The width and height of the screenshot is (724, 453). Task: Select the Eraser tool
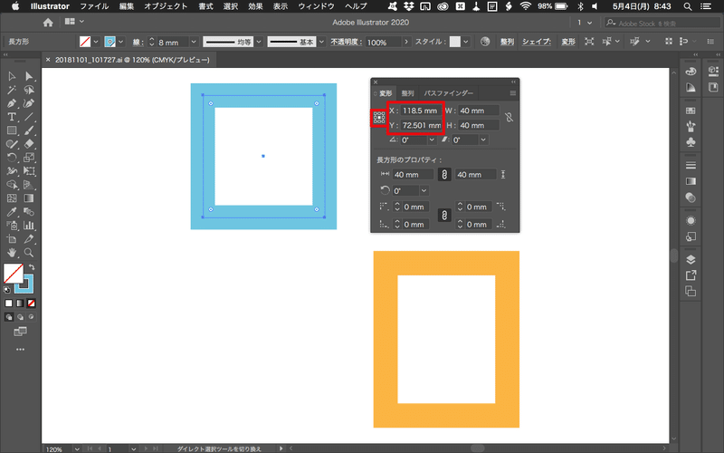point(29,144)
